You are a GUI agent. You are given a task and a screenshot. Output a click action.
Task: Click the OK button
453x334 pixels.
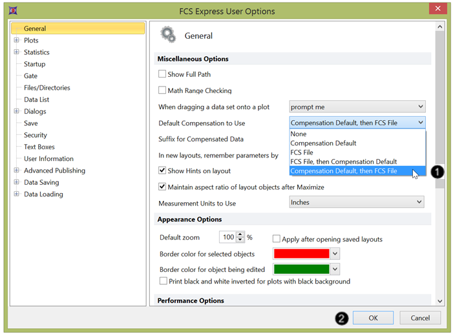coord(373,318)
